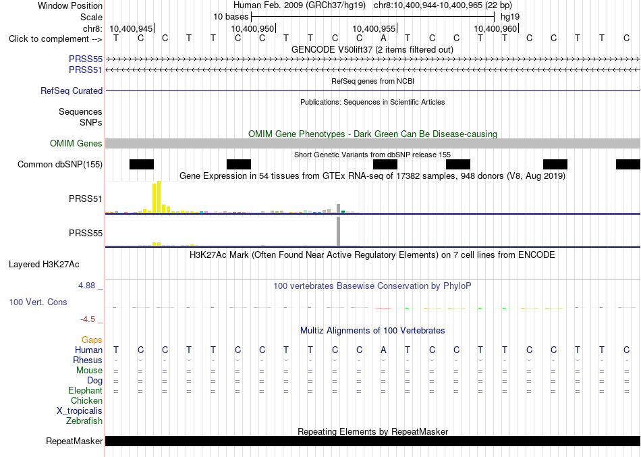Click the PRSS51 label beside GTEx chart

[86, 199]
